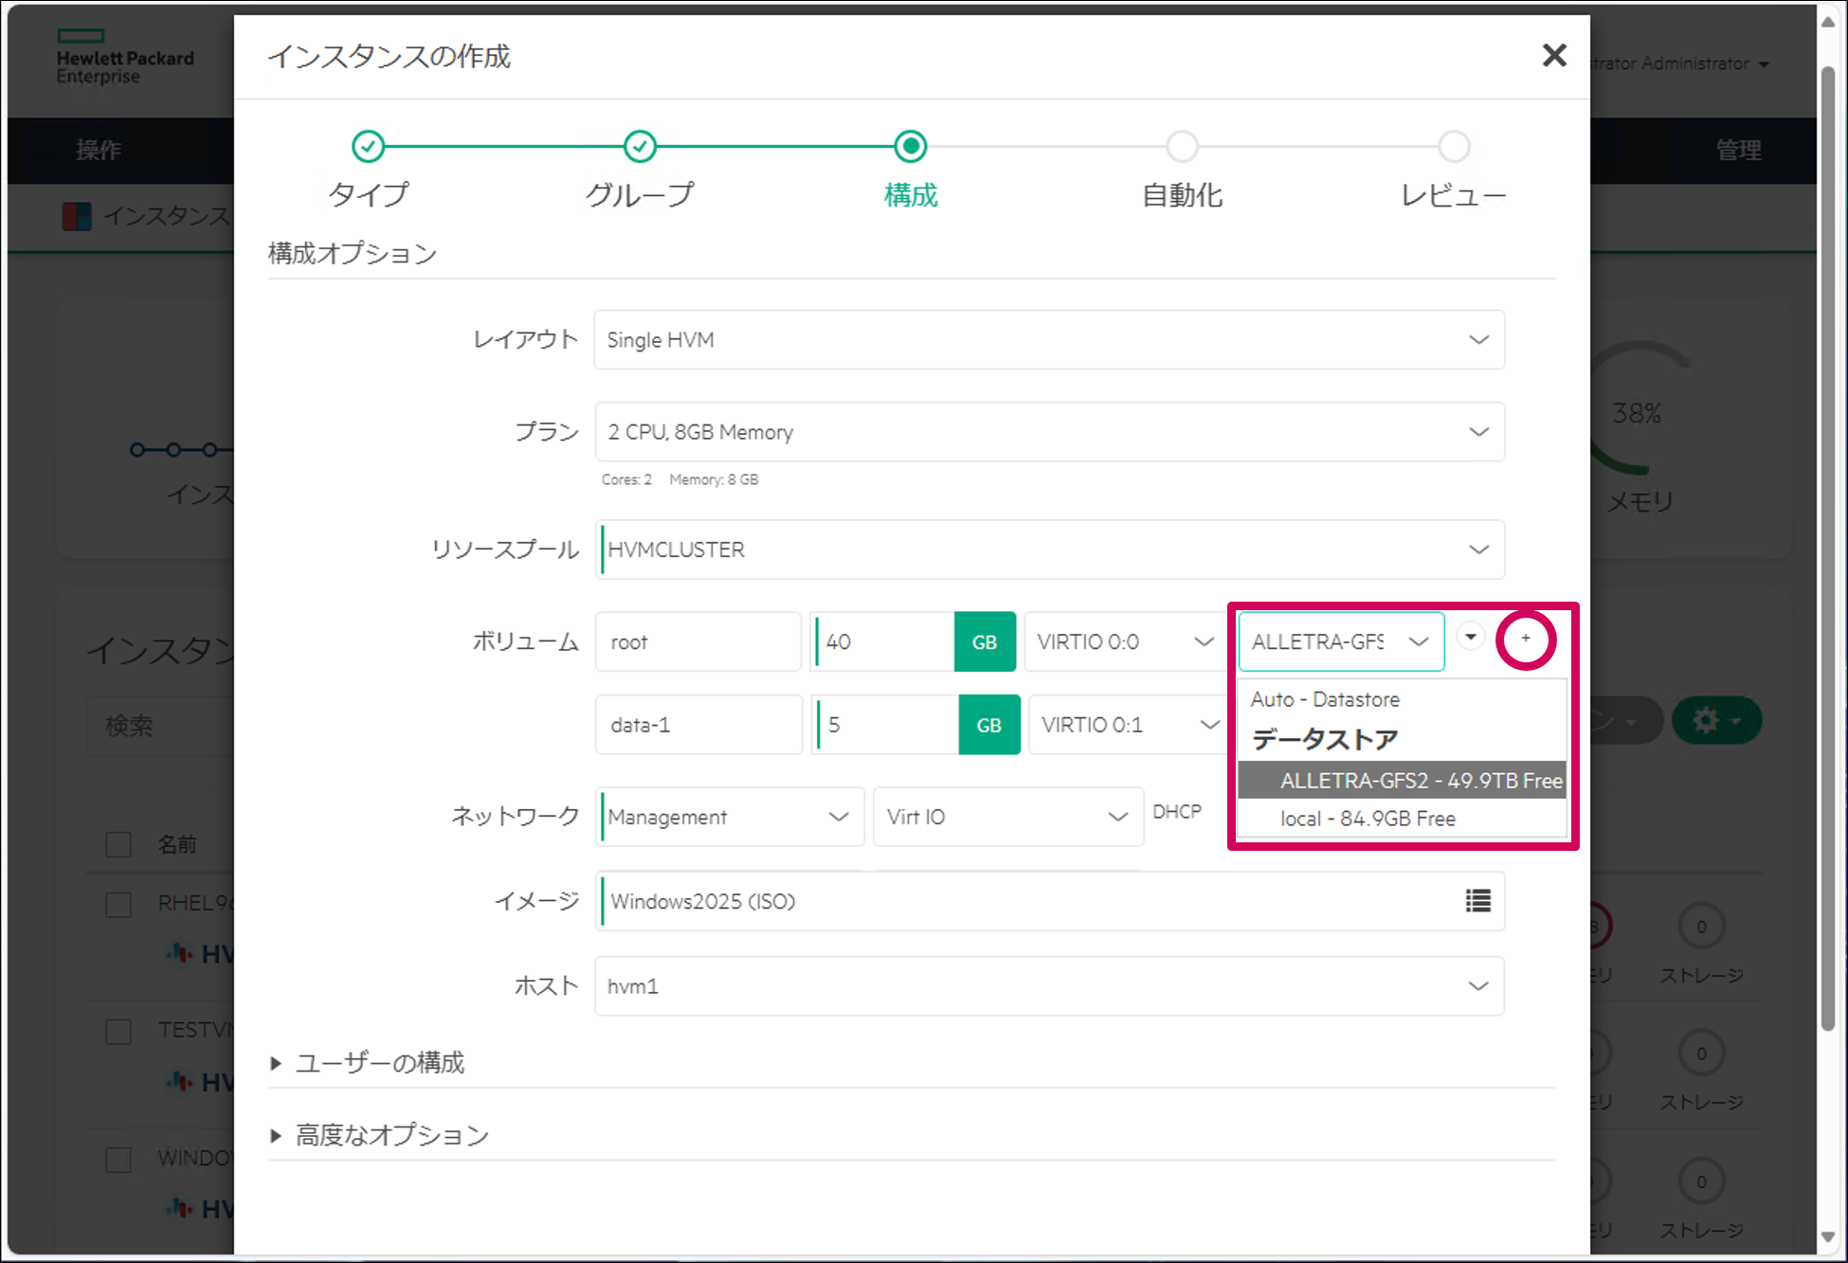The width and height of the screenshot is (1848, 1263).
Task: Open the 操作 menu
Action: (x=98, y=150)
